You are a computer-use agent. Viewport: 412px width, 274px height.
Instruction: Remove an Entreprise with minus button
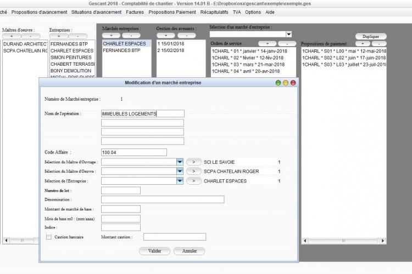[x=78, y=36]
